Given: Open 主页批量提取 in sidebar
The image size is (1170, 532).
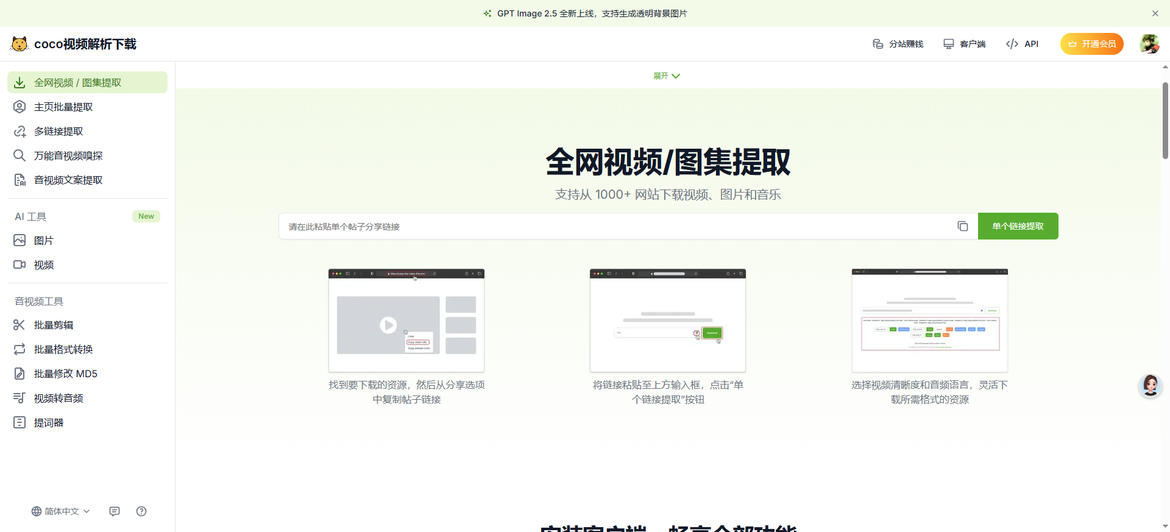Looking at the screenshot, I should click(x=87, y=107).
